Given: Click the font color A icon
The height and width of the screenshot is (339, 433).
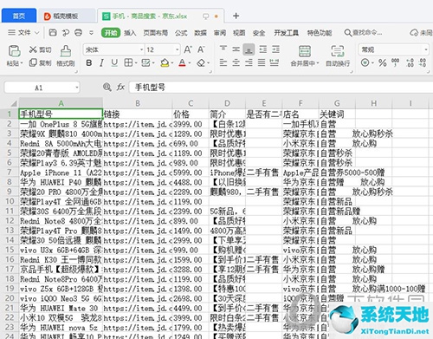Looking at the screenshot, I should (x=182, y=62).
